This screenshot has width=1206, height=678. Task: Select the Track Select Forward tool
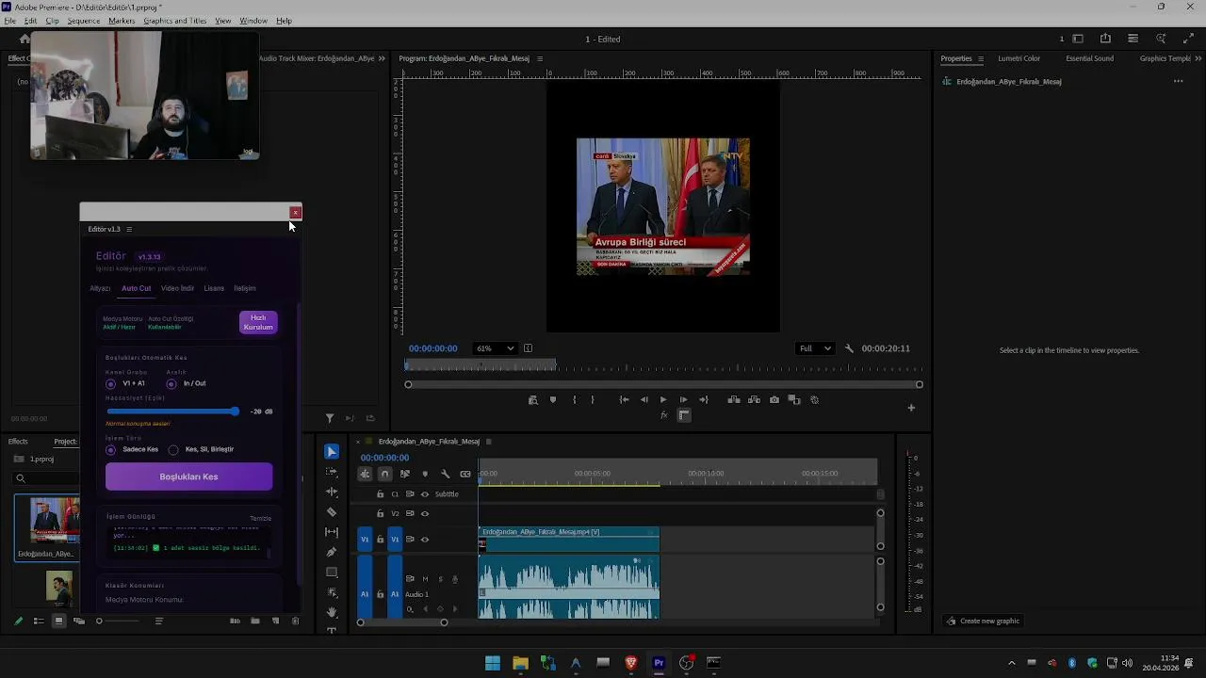click(x=332, y=472)
